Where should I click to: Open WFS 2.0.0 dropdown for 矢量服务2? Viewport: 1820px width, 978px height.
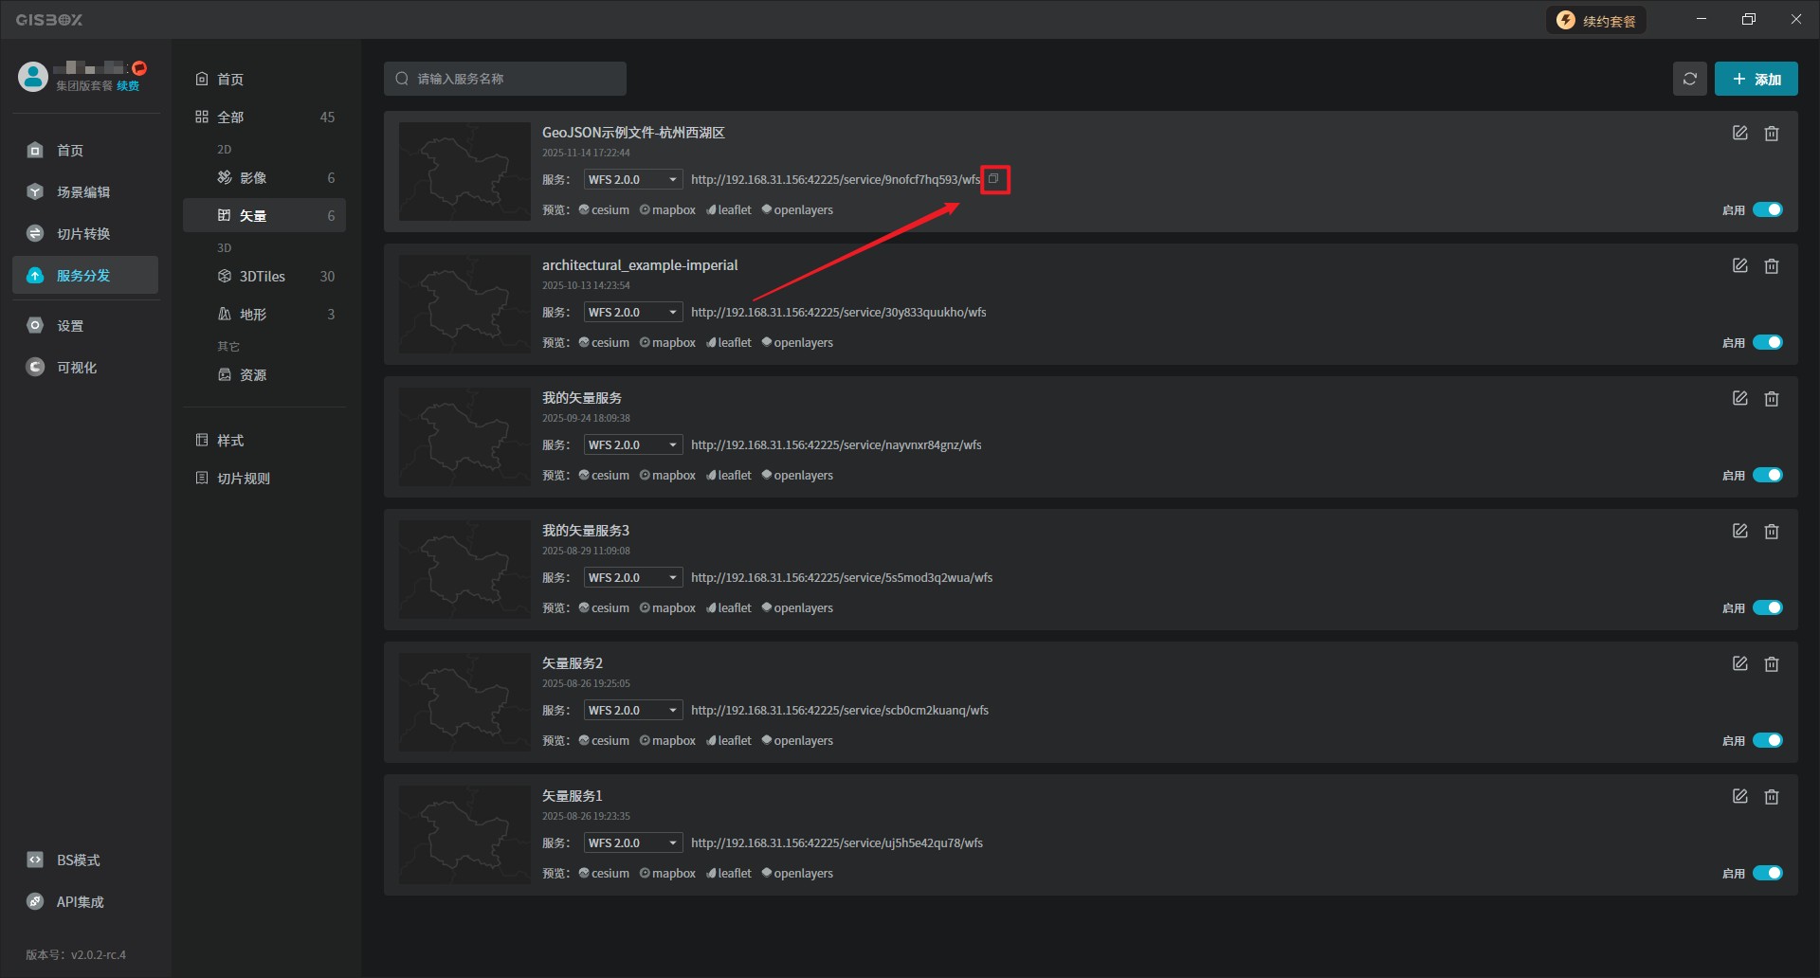point(632,711)
